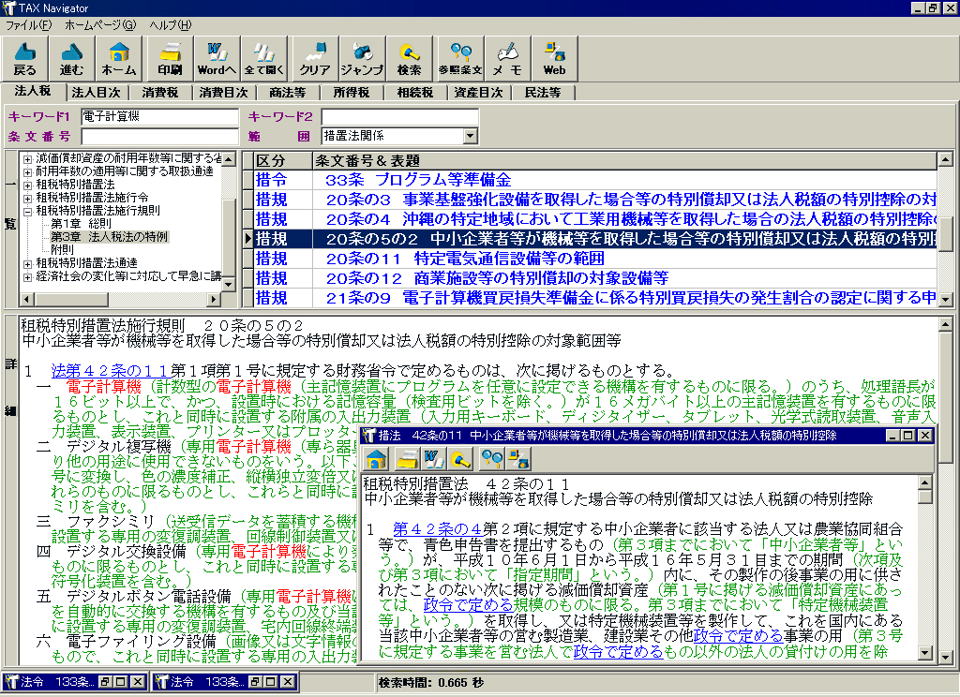Follow the 法第42条の11 link in detail pane

(91, 370)
